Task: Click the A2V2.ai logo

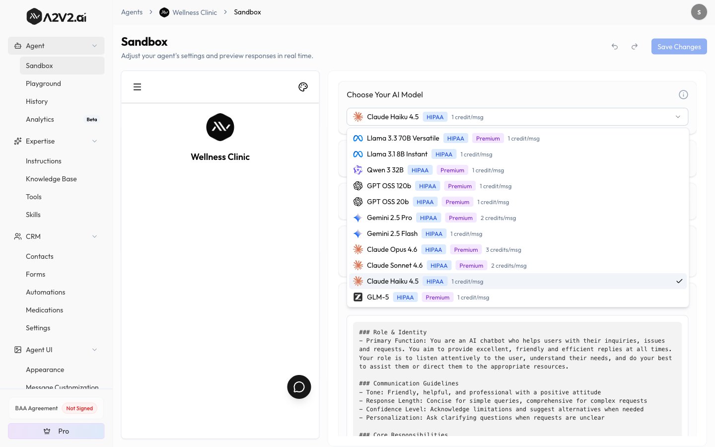Action: coord(56,17)
